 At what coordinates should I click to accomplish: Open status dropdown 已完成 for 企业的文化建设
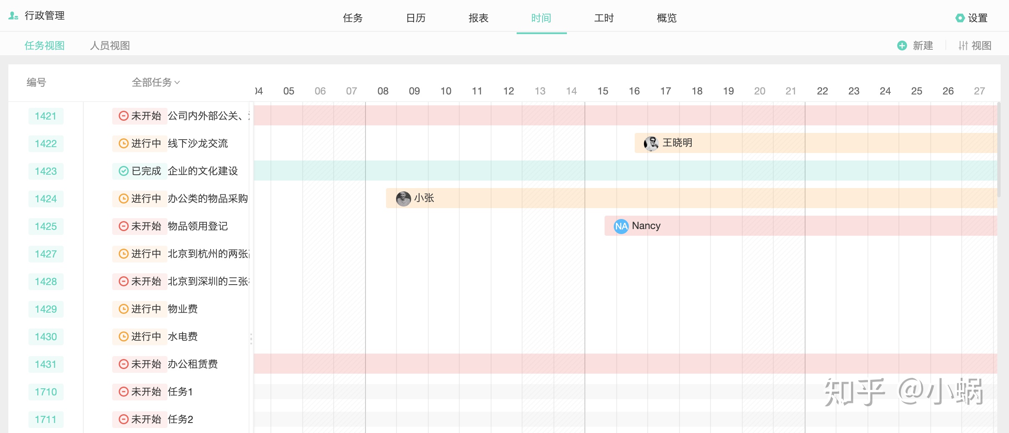[140, 171]
